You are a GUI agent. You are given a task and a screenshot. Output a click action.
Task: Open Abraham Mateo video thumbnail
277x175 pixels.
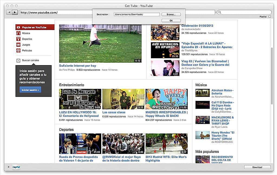(203, 93)
